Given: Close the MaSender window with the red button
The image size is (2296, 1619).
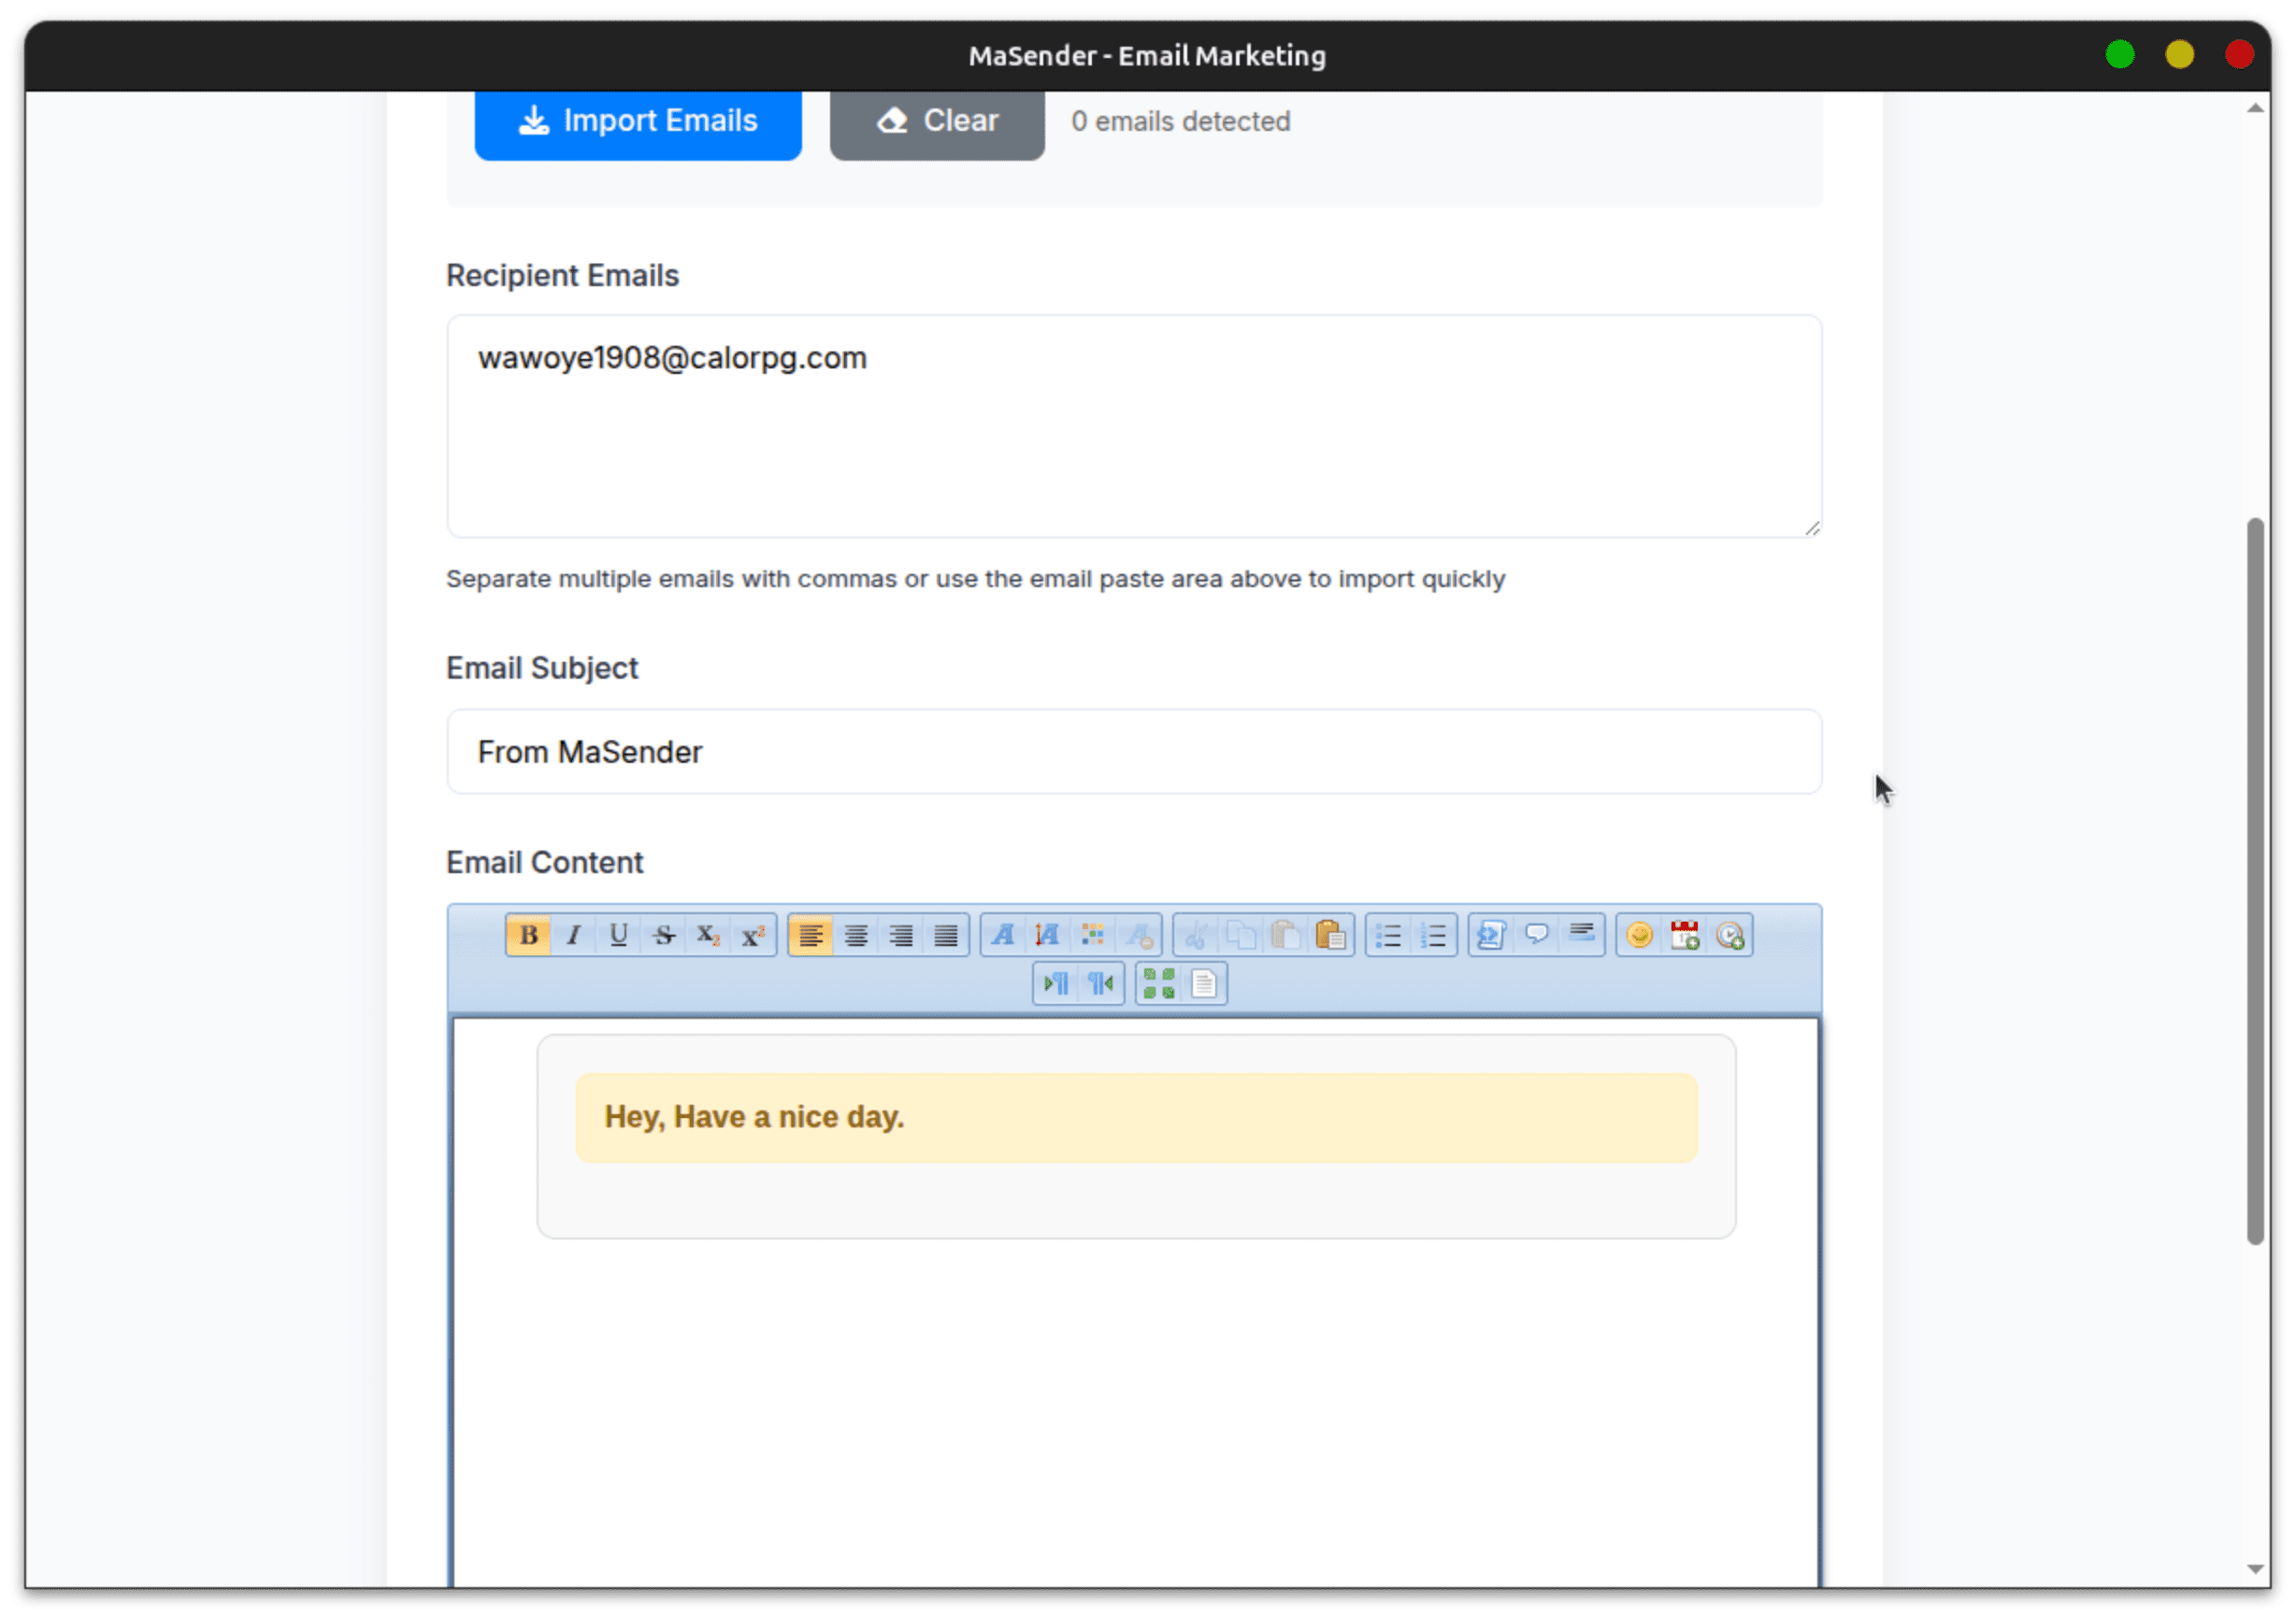Looking at the screenshot, I should pos(2239,54).
